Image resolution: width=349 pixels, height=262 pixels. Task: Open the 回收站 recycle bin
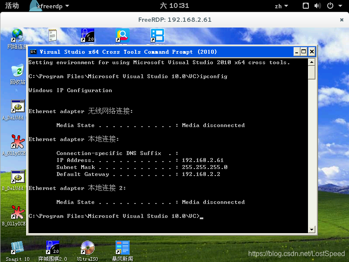(x=17, y=74)
